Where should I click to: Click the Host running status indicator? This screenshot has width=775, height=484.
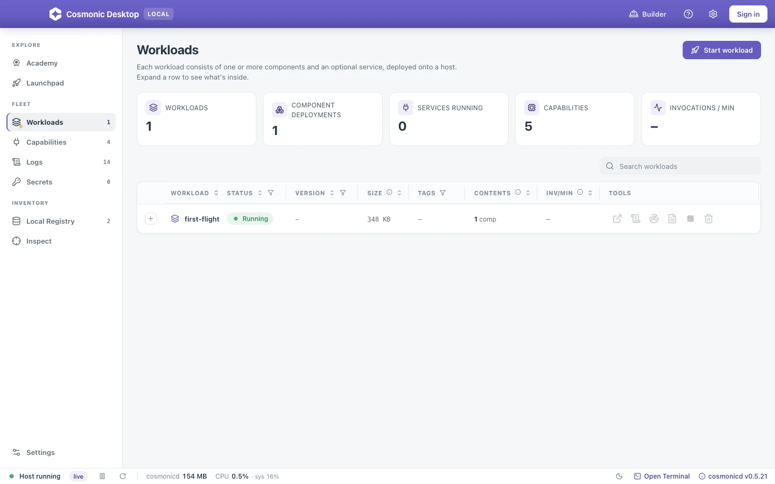(x=35, y=476)
